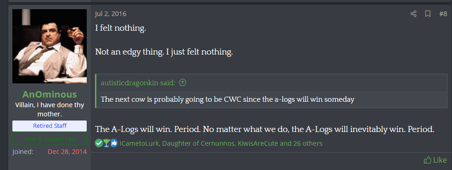Expand the quoted post text block
Viewport: 452px width, 170px height.
[x=272, y=99]
